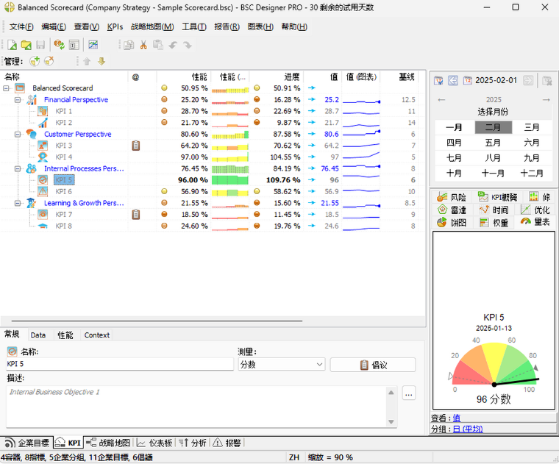559x464 pixels.
Task: Open 仪表板 dashboard tab
Action: click(x=154, y=443)
